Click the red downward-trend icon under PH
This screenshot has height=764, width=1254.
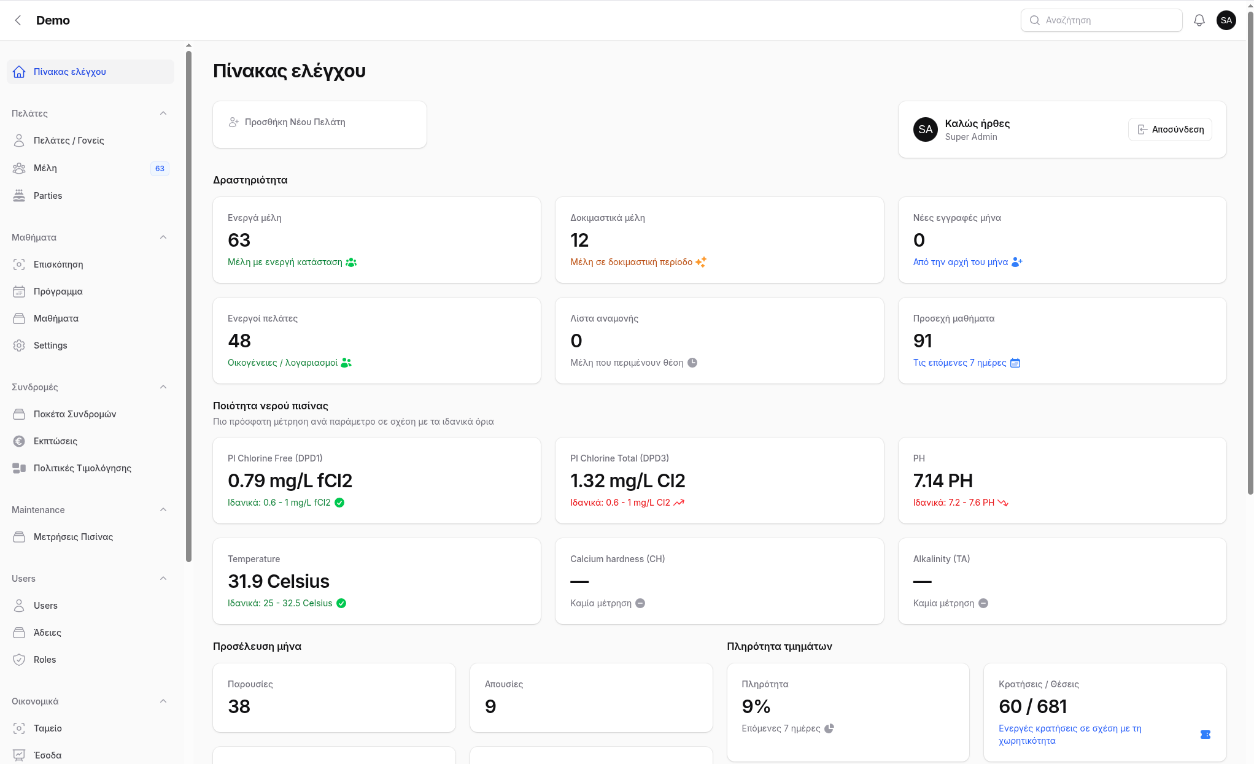[1003, 503]
